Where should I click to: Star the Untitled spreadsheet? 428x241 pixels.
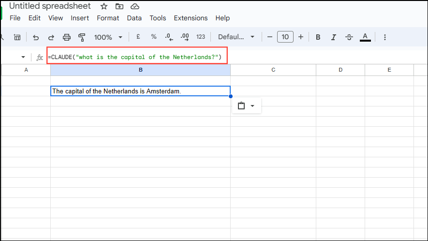pos(103,6)
